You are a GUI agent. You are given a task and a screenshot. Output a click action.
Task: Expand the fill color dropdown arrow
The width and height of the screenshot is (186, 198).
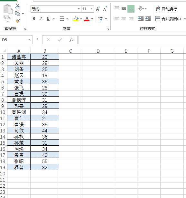81,19
